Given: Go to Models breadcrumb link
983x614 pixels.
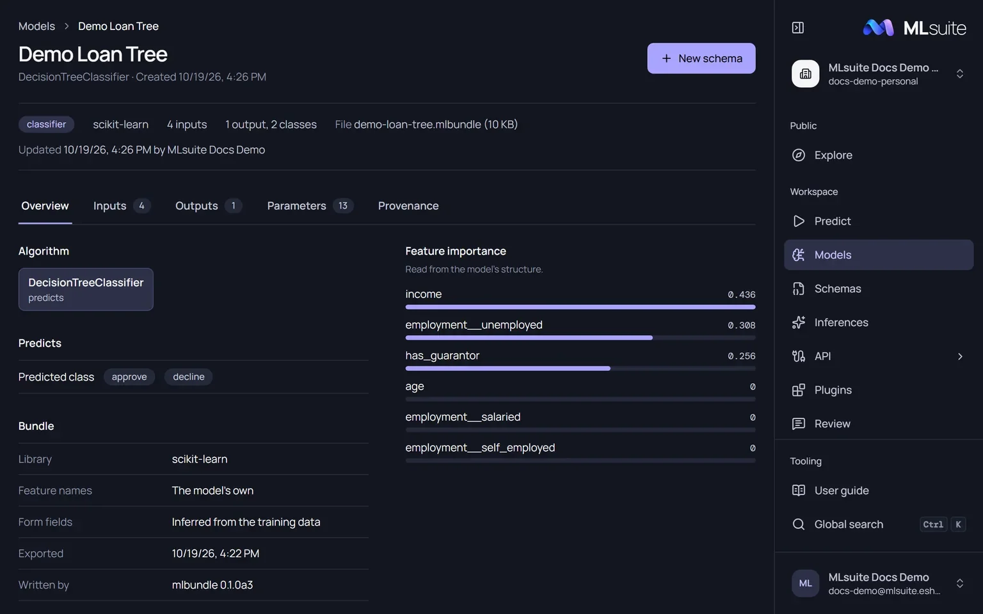Looking at the screenshot, I should click(36, 26).
